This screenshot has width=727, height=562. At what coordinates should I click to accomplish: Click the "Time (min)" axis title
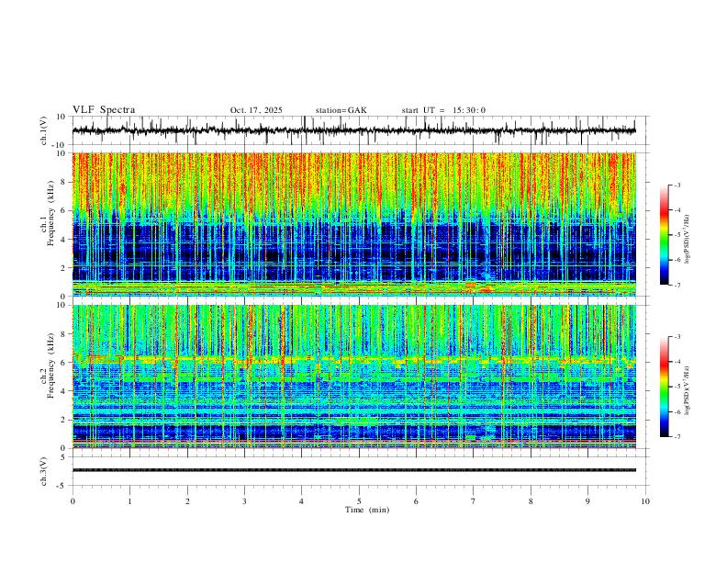pos(367,510)
